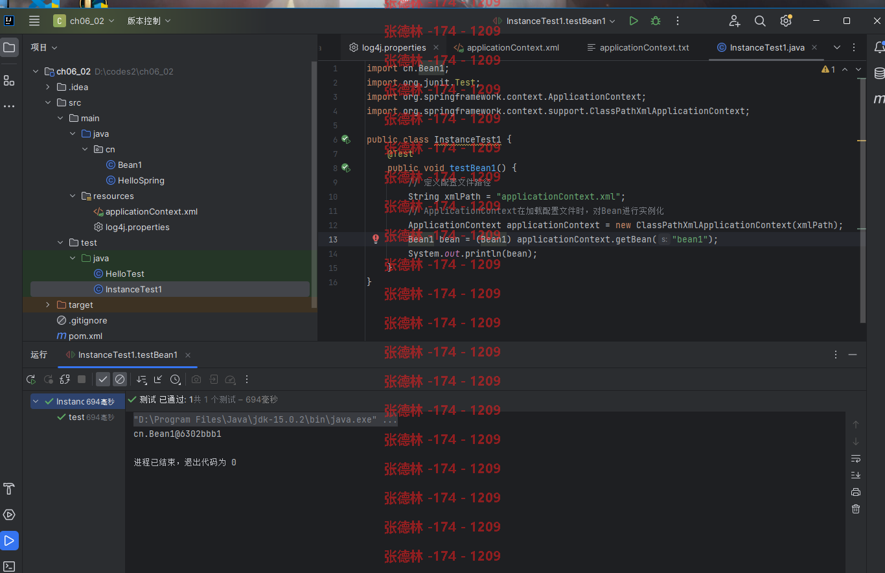
Task: Open the Build hammer tool window
Action: [x=9, y=489]
